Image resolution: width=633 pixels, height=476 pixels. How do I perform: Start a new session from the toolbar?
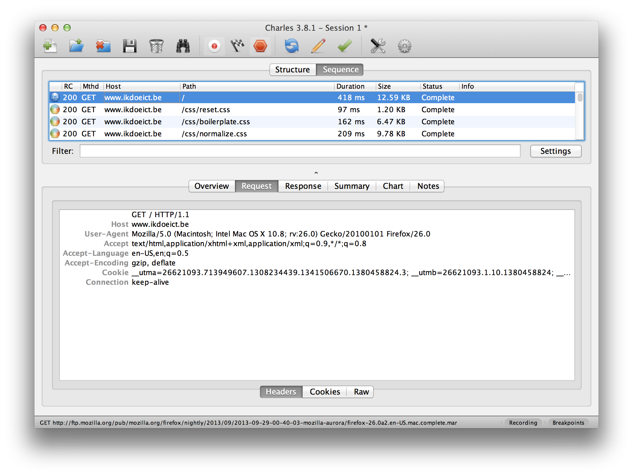[x=50, y=46]
